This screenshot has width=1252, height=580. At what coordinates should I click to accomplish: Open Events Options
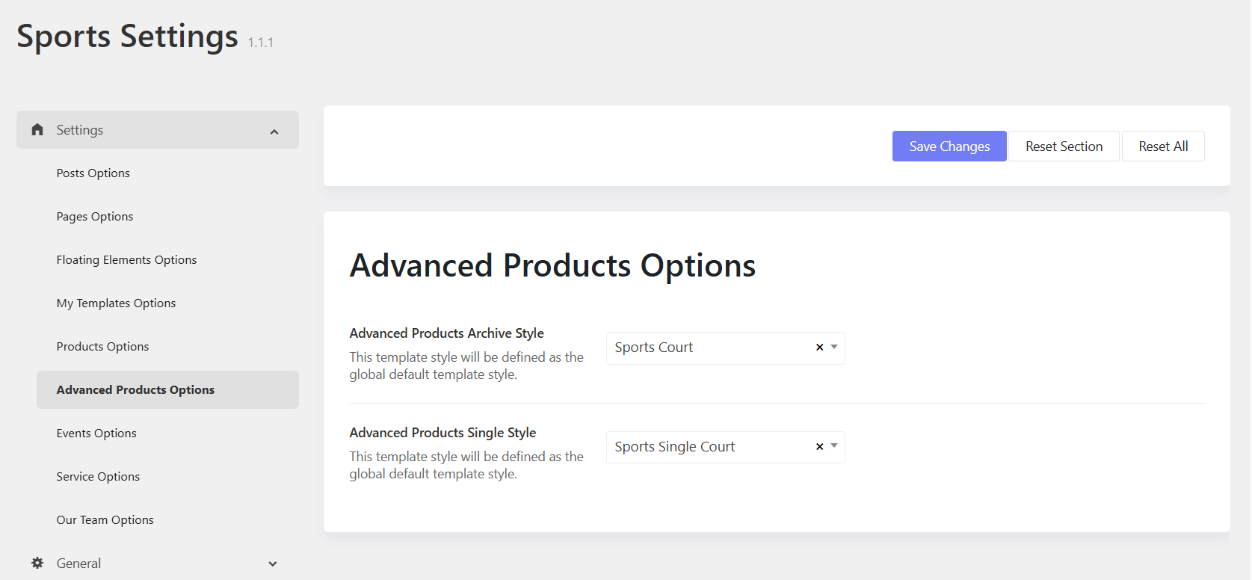96,434
